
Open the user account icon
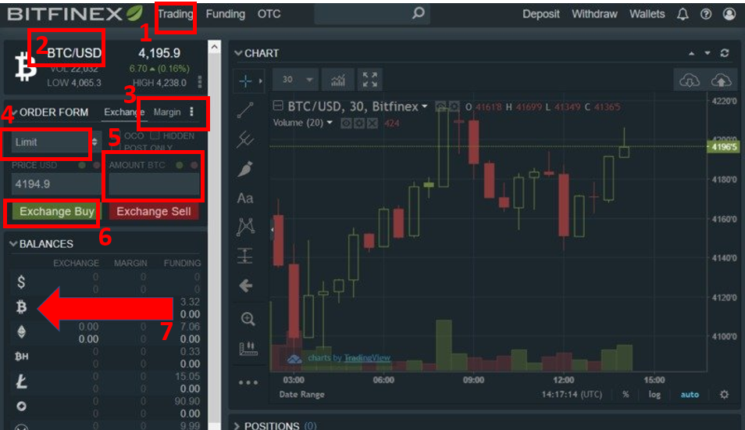tap(729, 14)
